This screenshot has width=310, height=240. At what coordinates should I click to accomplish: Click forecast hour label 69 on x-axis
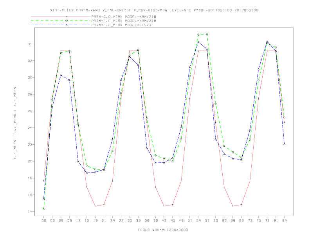(242, 220)
